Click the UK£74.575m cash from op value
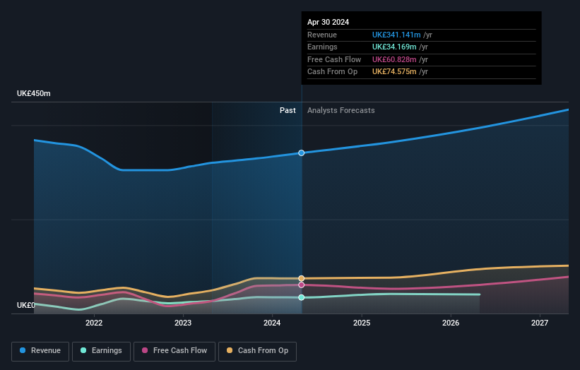580x370 pixels. point(394,72)
